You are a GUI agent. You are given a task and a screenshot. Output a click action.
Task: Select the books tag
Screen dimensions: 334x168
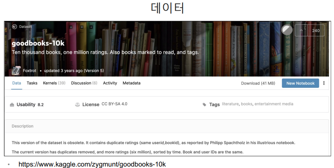click(x=247, y=104)
